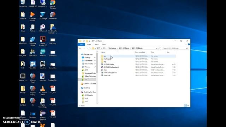Click Explorer help question mark icon
The width and height of the screenshot is (226, 127).
pos(189,44)
